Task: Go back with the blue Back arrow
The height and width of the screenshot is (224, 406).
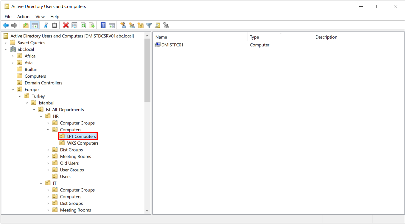Action: [6, 26]
